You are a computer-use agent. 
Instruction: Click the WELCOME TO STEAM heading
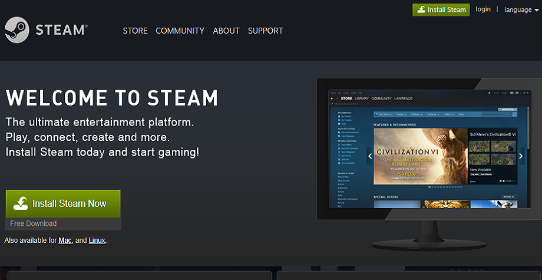(x=112, y=98)
